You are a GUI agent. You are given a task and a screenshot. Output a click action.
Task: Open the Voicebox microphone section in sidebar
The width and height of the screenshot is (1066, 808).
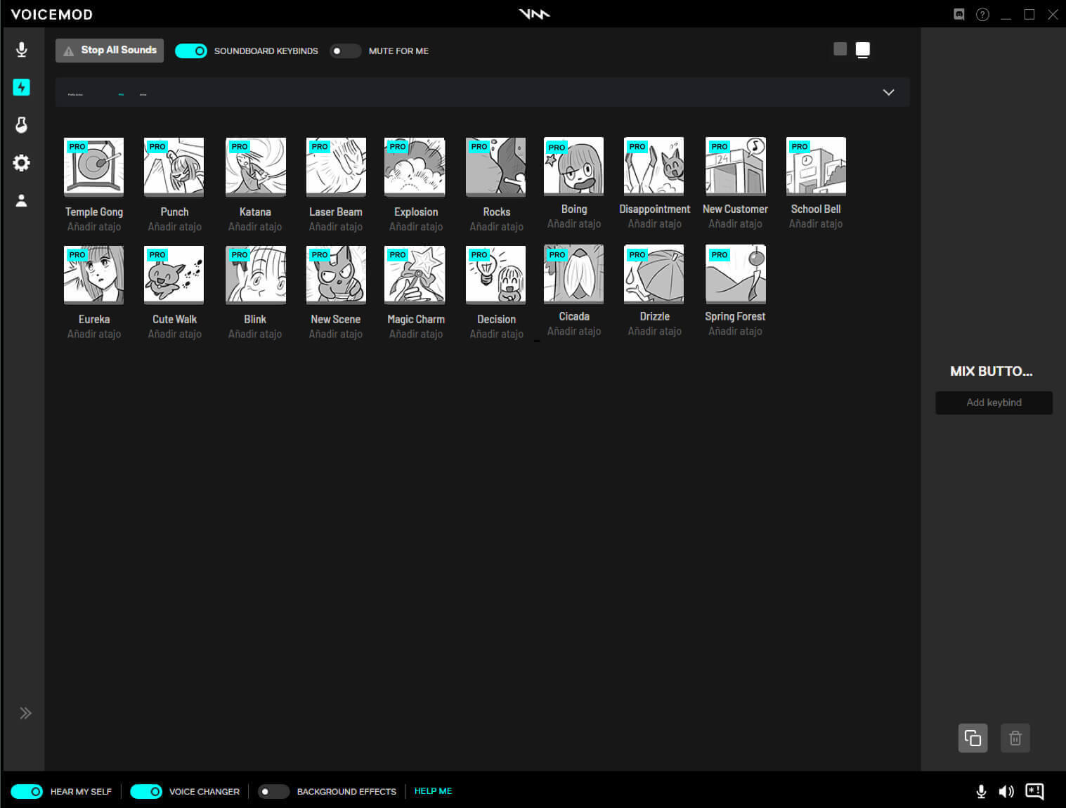point(22,49)
